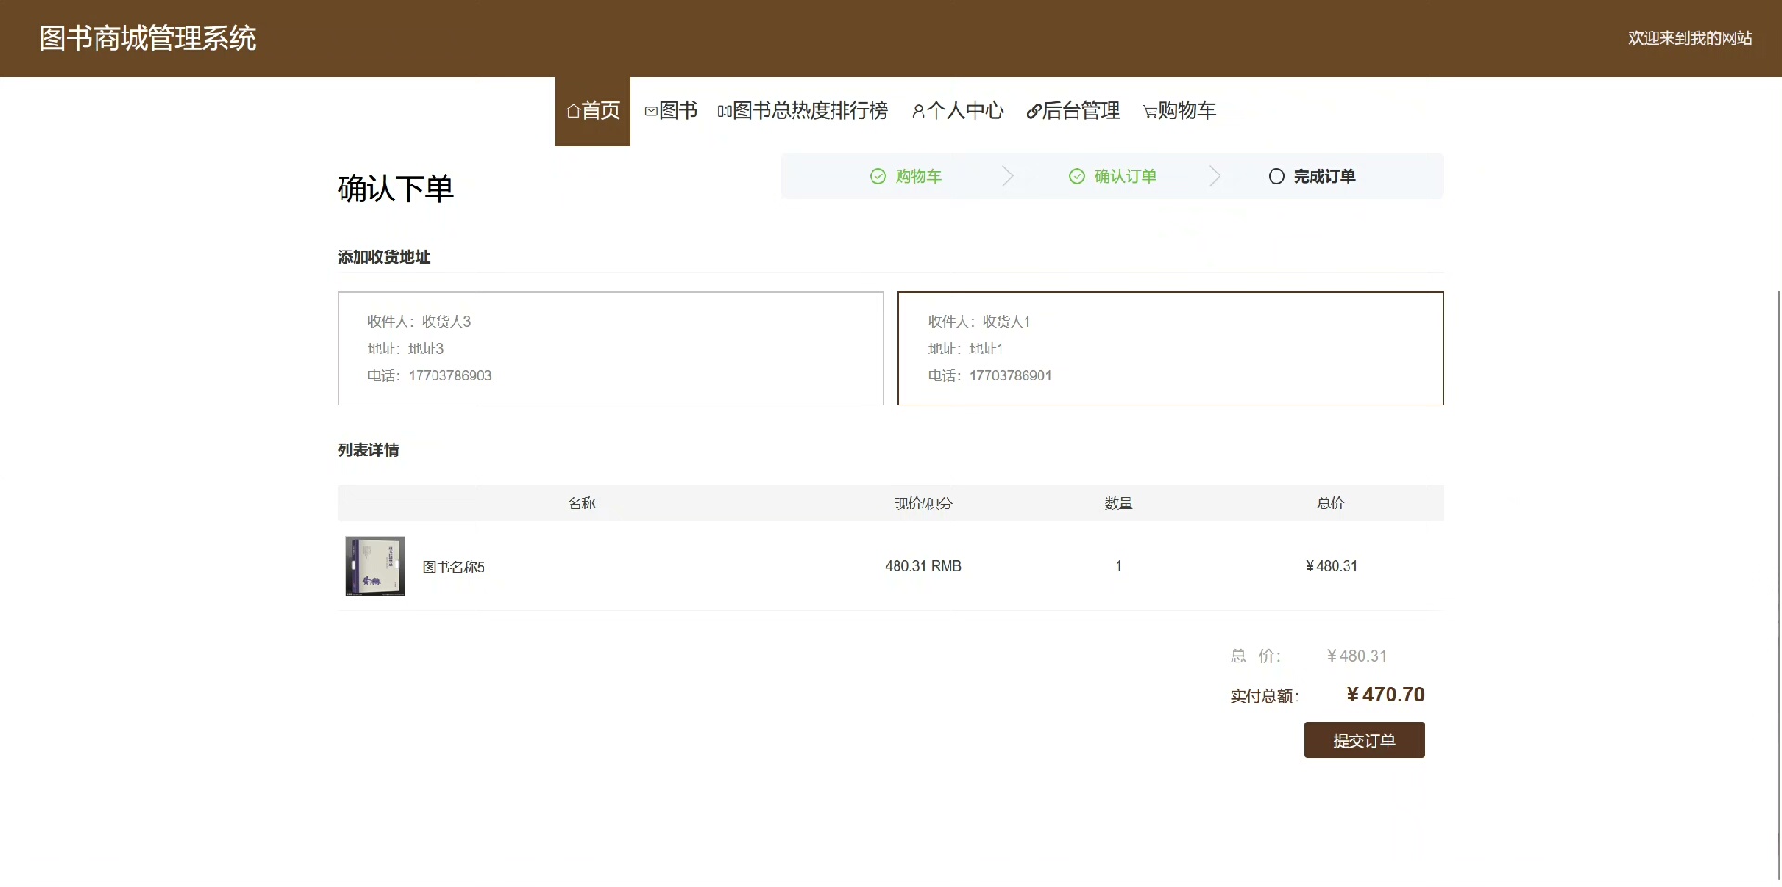Open 购物车 in the navigation bar

1180,111
